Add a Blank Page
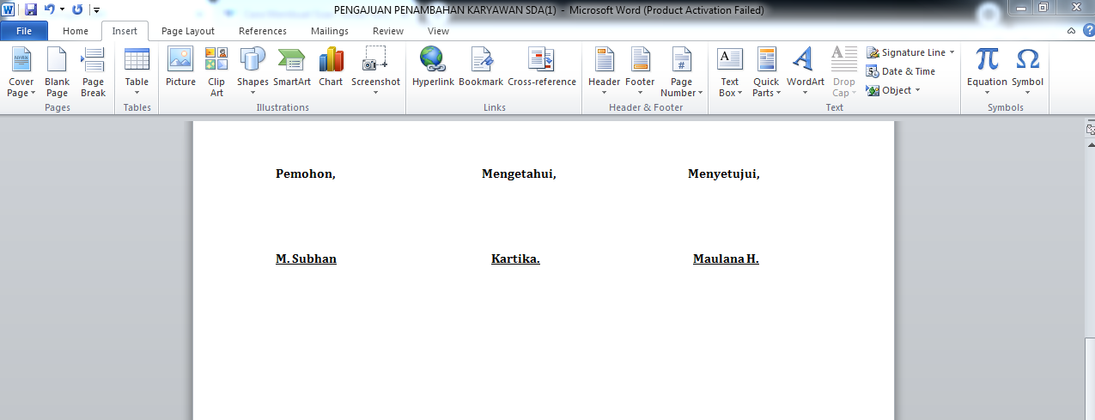This screenshot has height=420, width=1095. 57,72
